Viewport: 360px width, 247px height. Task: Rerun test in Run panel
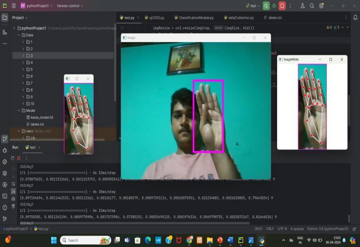[x=12, y=158]
